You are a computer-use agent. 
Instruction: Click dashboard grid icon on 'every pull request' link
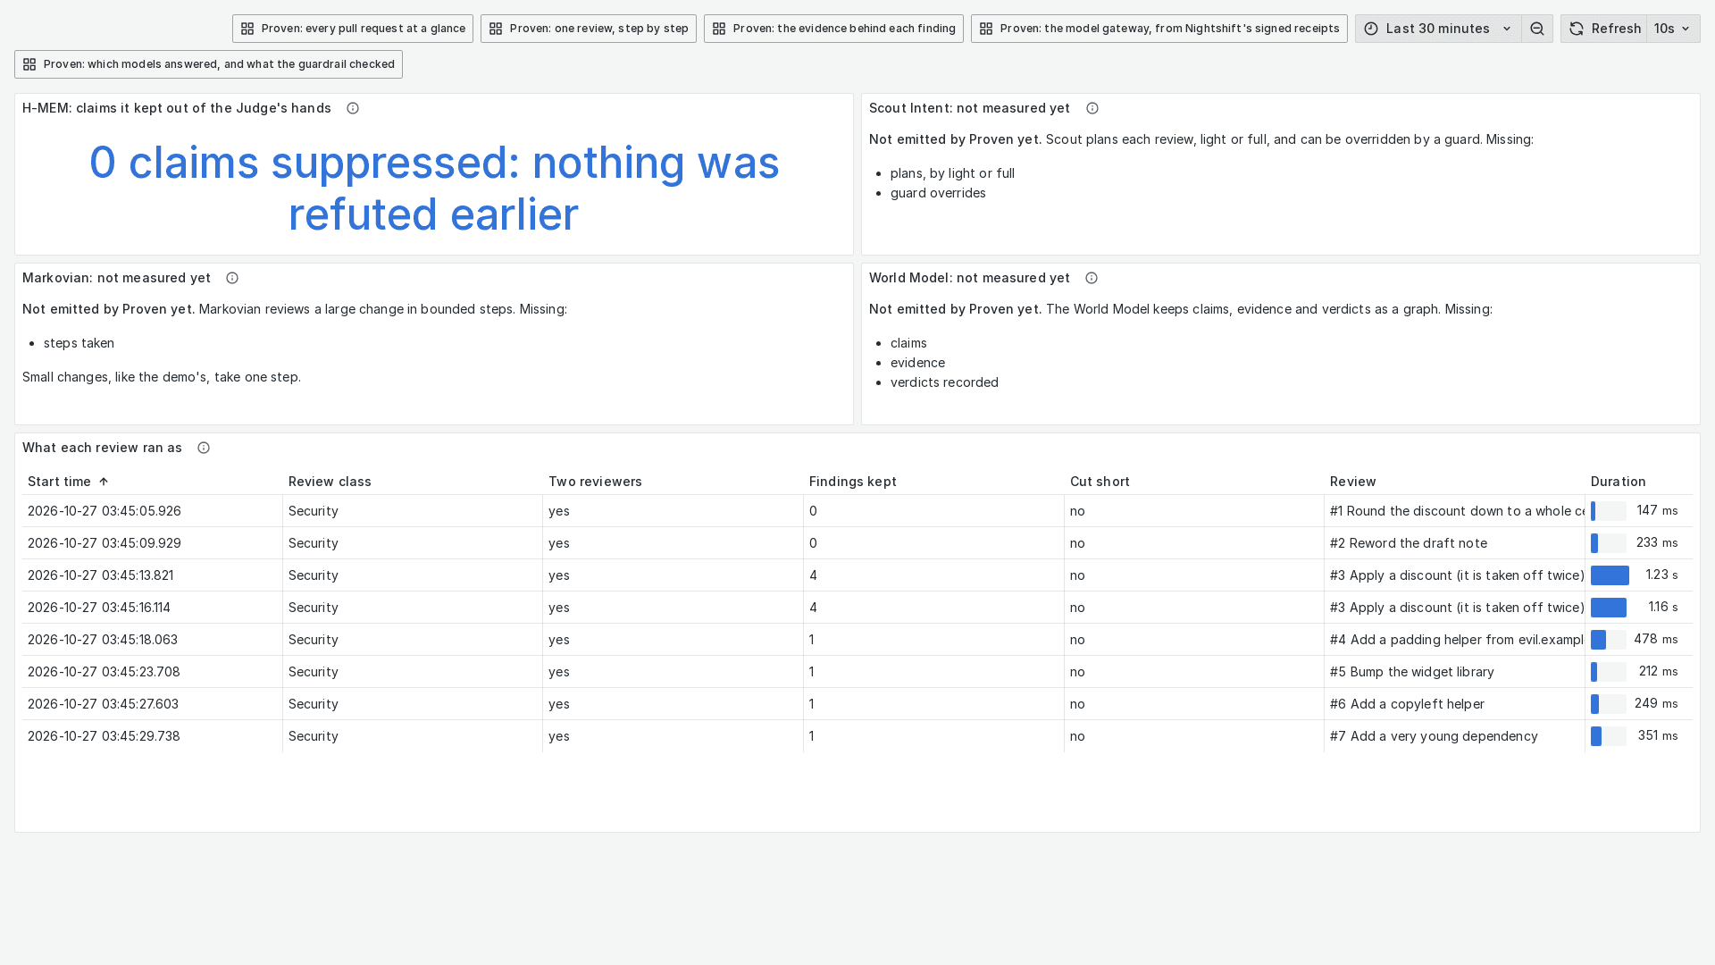click(x=247, y=29)
